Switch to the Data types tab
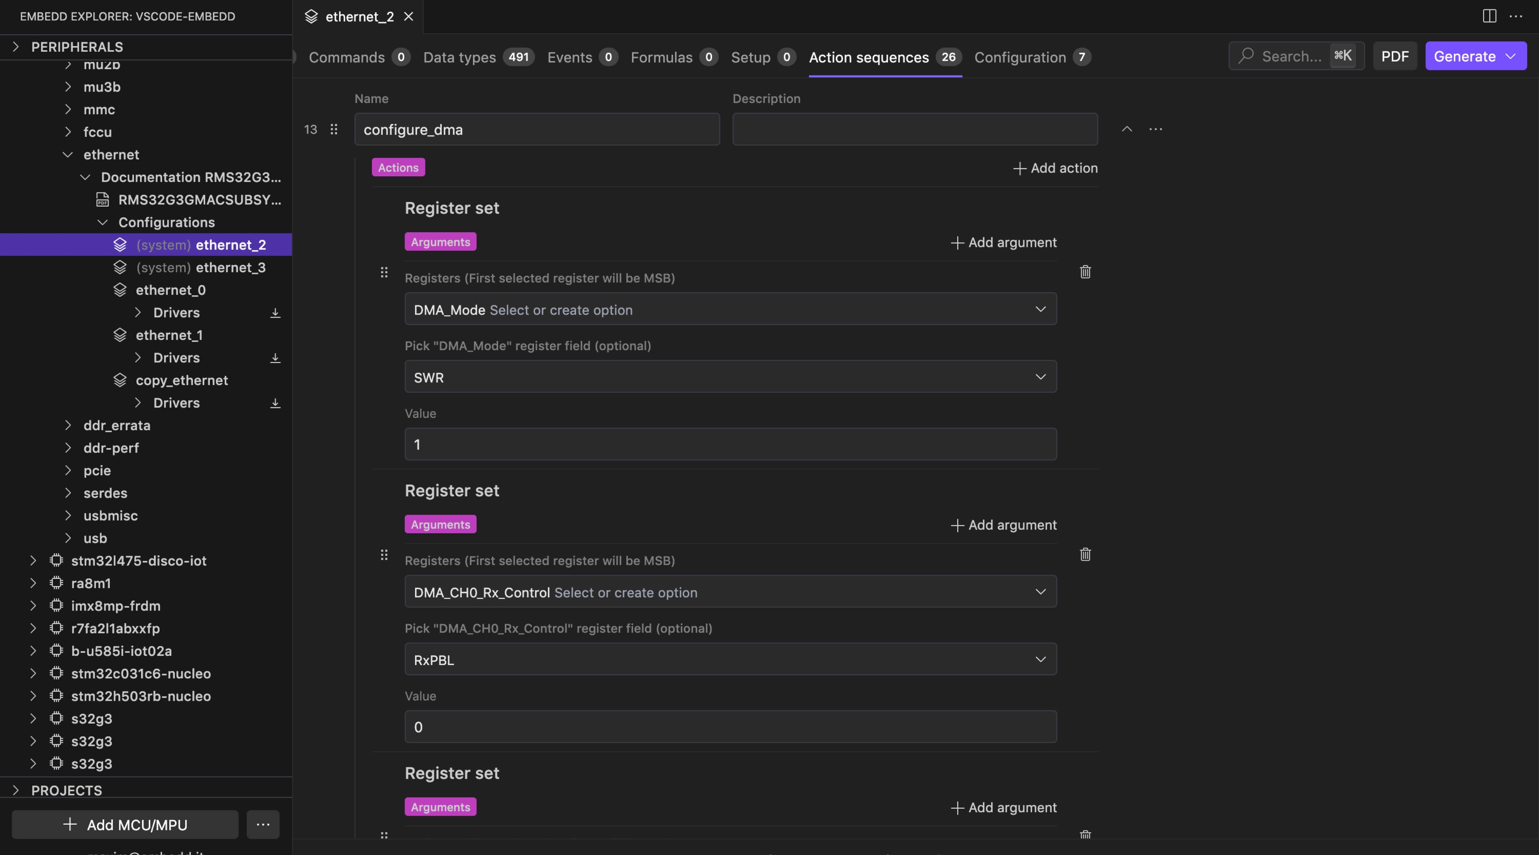1539x855 pixels. click(460, 57)
